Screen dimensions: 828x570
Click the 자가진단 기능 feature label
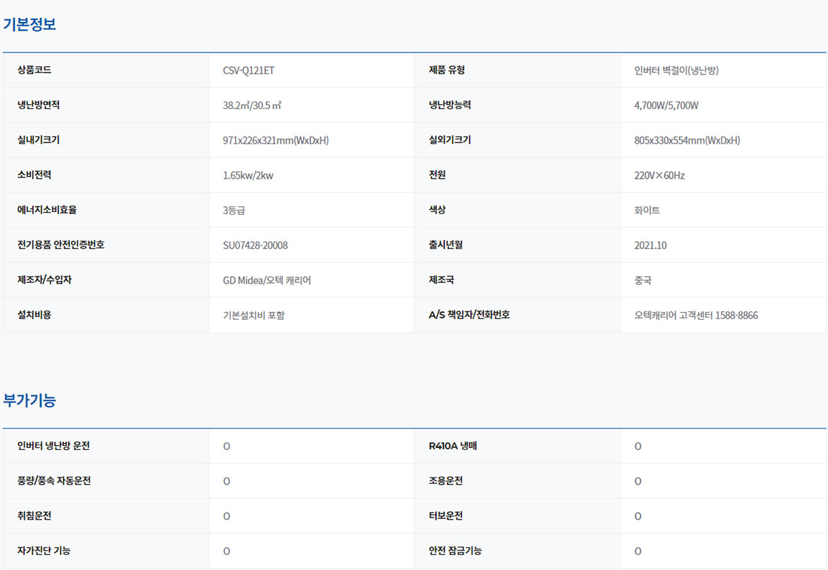coord(44,551)
